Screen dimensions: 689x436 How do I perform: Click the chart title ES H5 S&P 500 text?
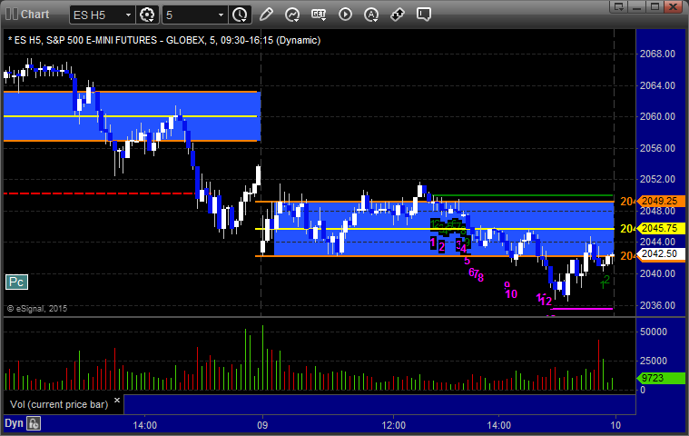164,41
